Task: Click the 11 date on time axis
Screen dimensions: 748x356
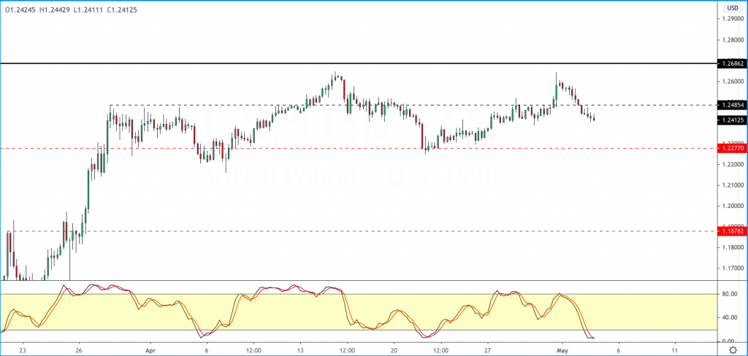Action: pos(675,349)
